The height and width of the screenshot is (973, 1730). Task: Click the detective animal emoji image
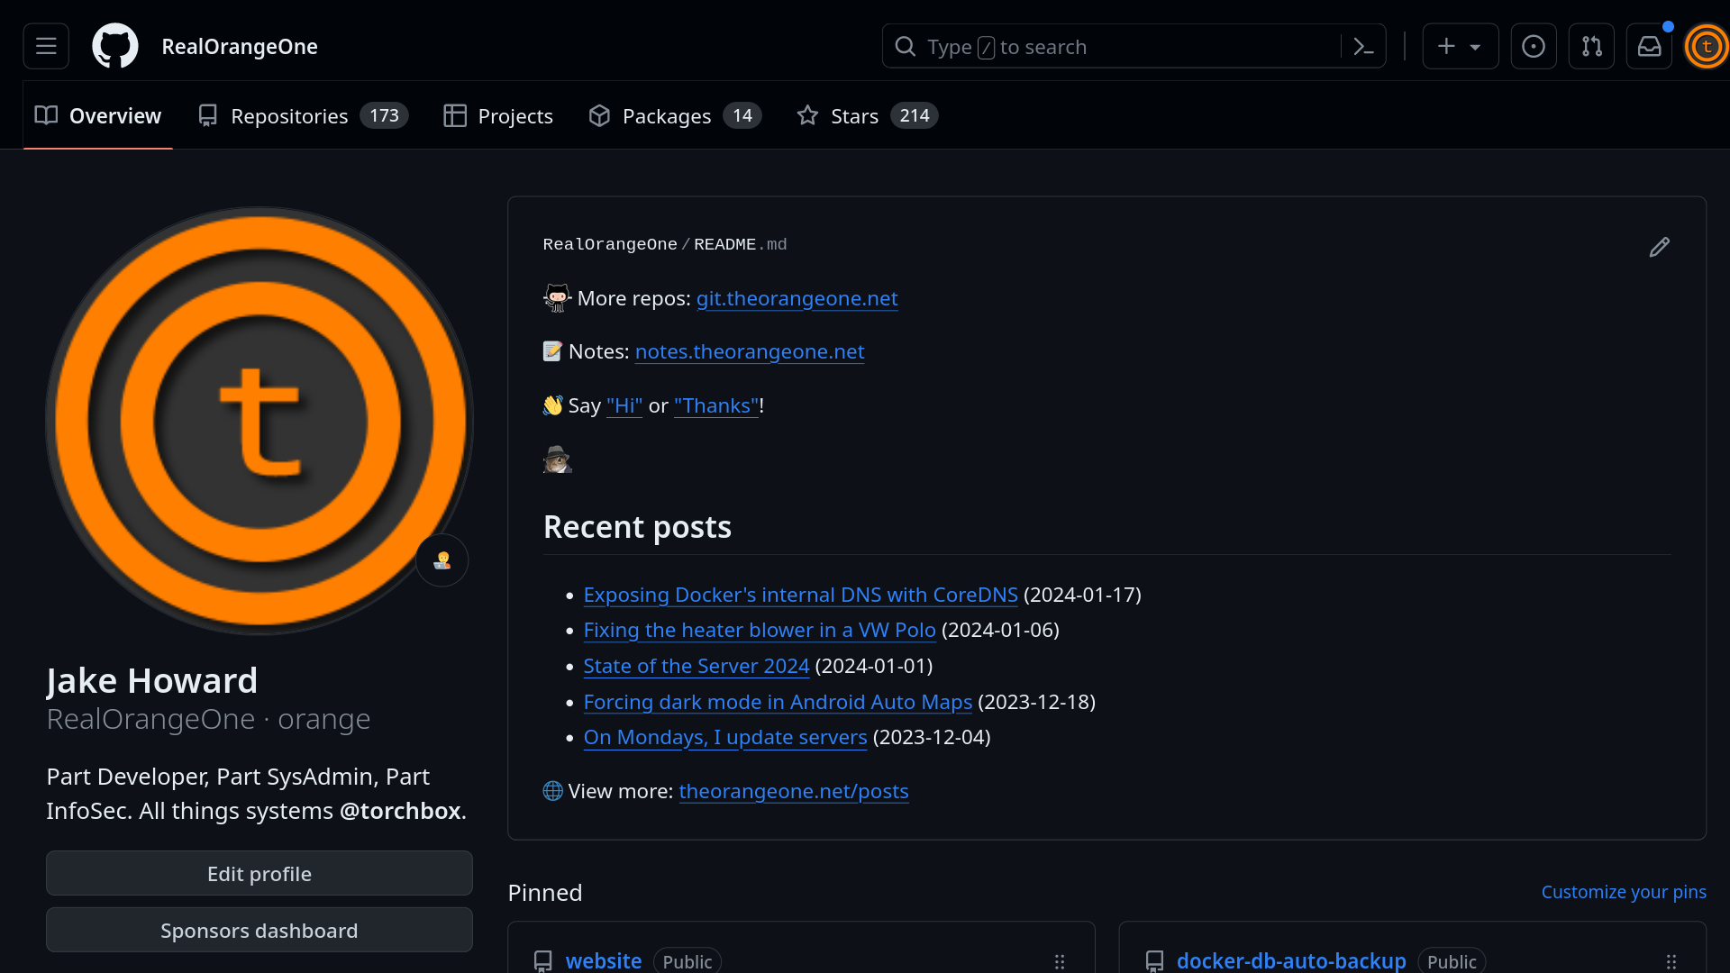[557, 459]
